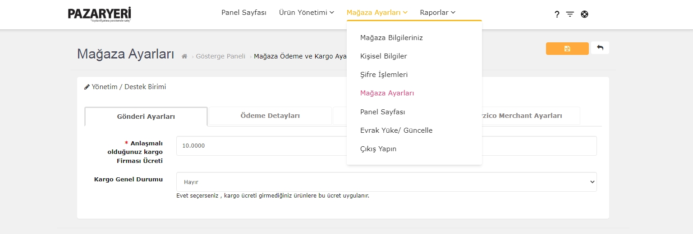Viewport: 693px width, 234px height.
Task: Click Çıkış Yapın to log out
Action: click(378, 149)
